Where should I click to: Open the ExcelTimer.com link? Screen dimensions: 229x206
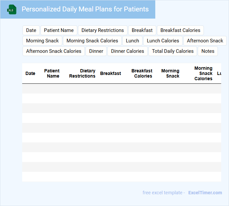coord(205,193)
